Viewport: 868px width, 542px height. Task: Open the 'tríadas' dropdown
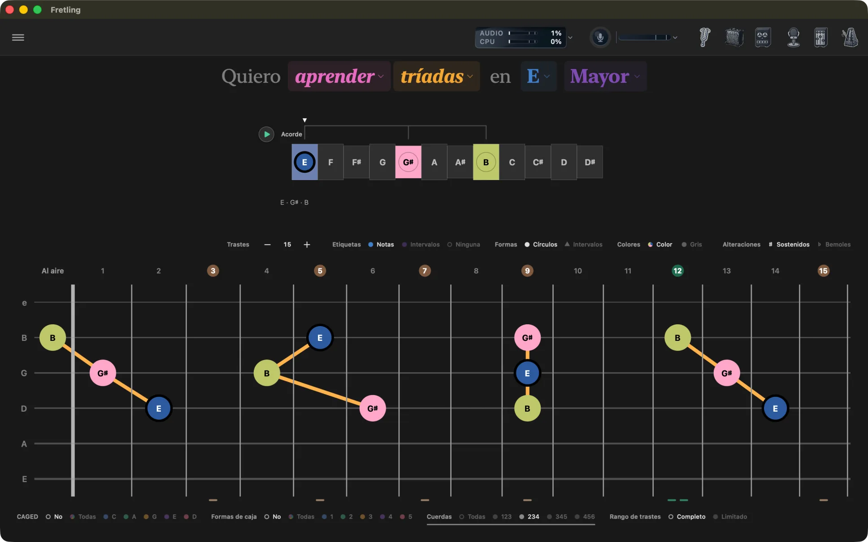pyautogui.click(x=437, y=77)
